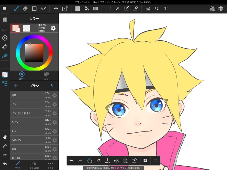Pick a hue on the color wheel ring

[50, 58]
